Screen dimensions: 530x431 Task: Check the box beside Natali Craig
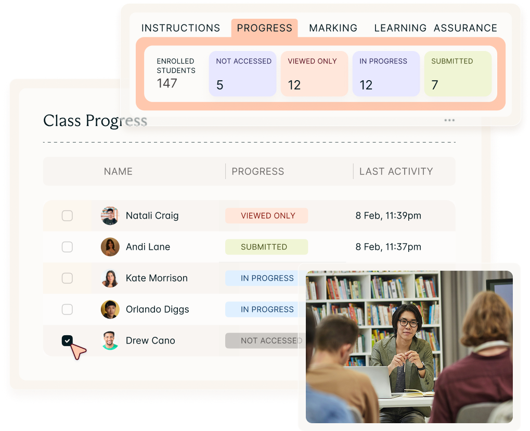pos(67,215)
